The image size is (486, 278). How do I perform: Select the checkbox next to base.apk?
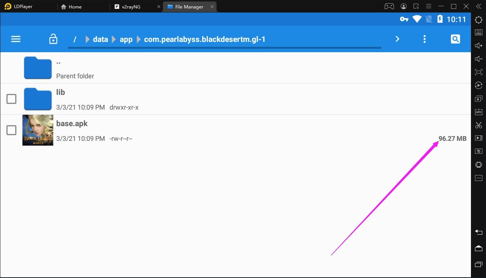[11, 130]
